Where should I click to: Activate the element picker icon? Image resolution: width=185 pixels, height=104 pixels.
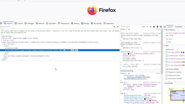[x=1, y=23]
